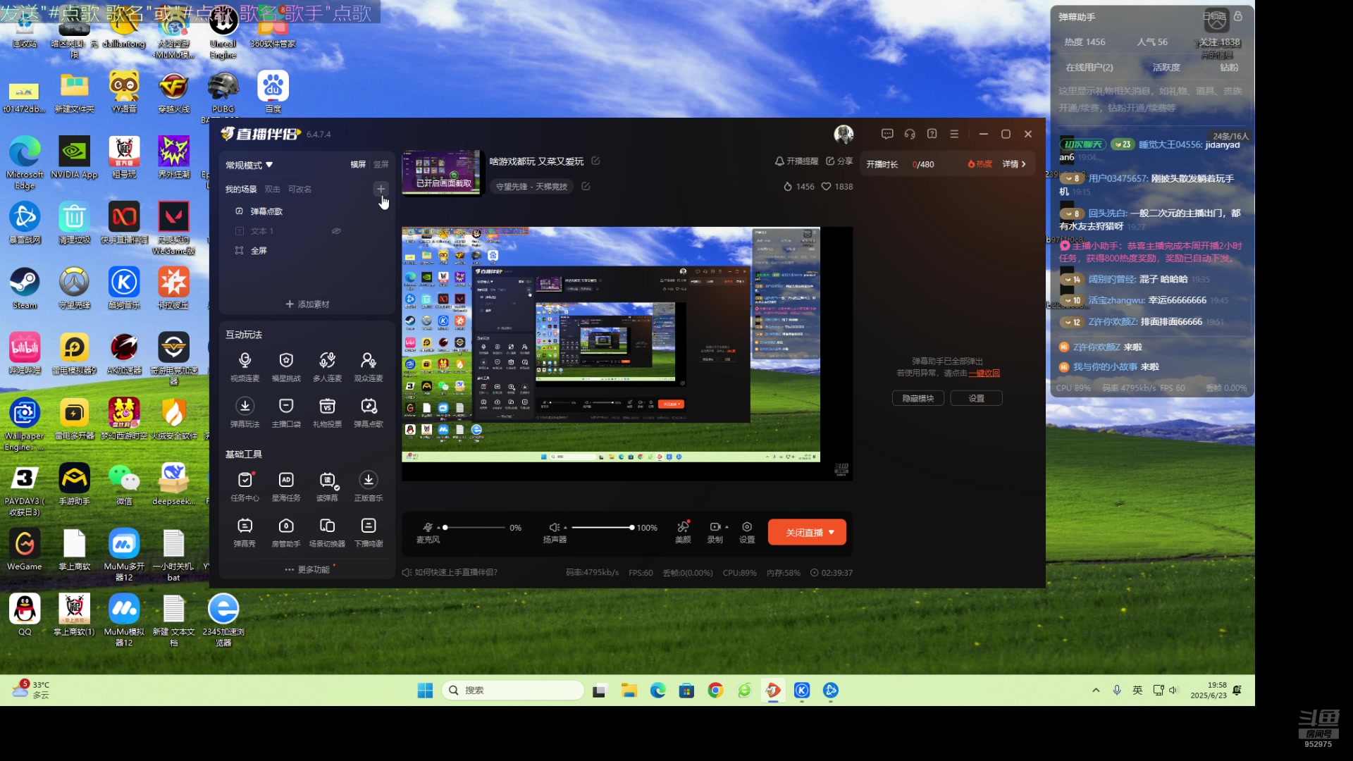Viewport: 1353px width, 761px height.
Task: Open 弹幕点歌 in the 互动玩法 grid
Action: point(369,413)
